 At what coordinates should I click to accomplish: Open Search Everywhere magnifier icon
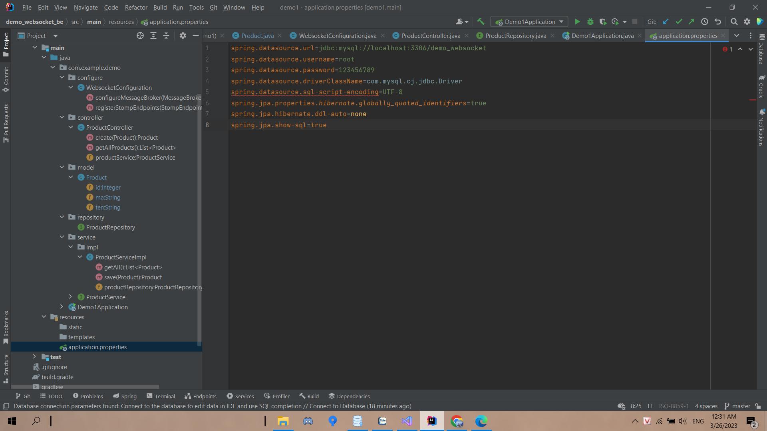point(734,22)
